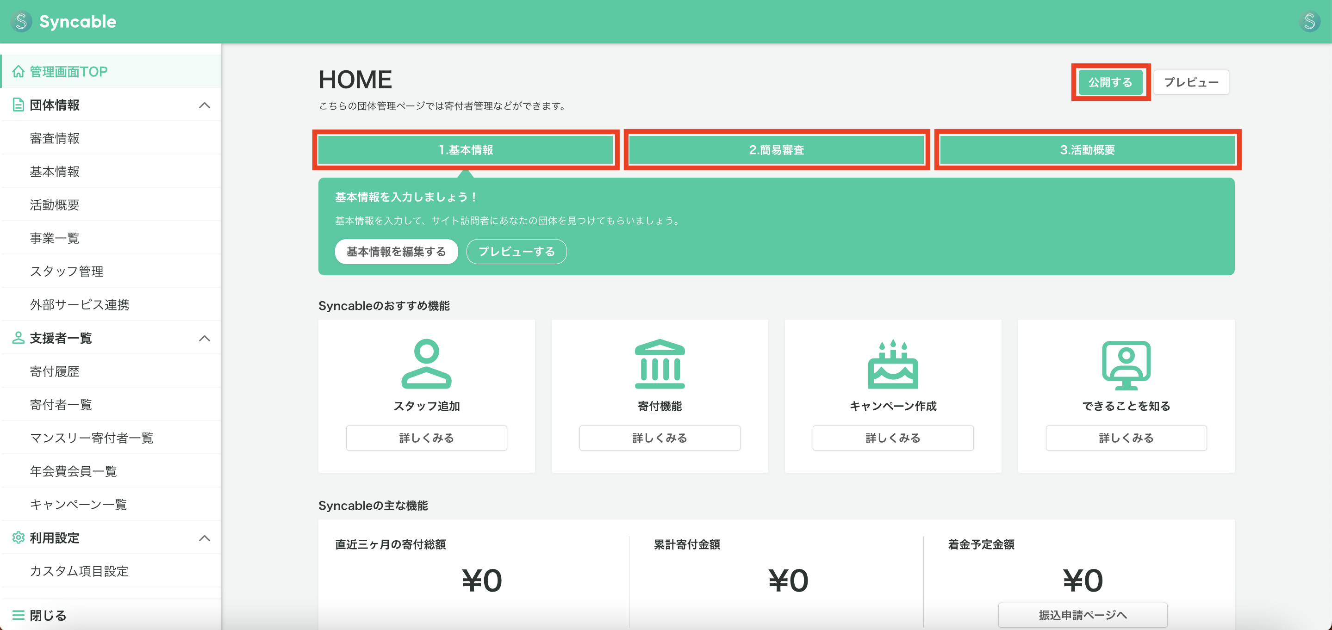Open 年会費会員一覧 in the sidebar
The image size is (1332, 630).
tap(111, 471)
